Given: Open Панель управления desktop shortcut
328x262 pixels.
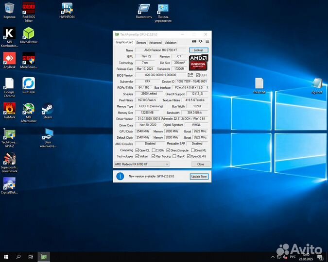Looking at the screenshot, I should (x=163, y=13).
